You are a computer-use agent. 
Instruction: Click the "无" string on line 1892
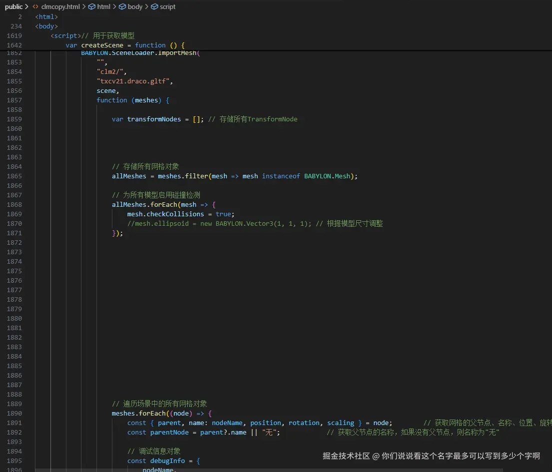pyautogui.click(x=269, y=432)
